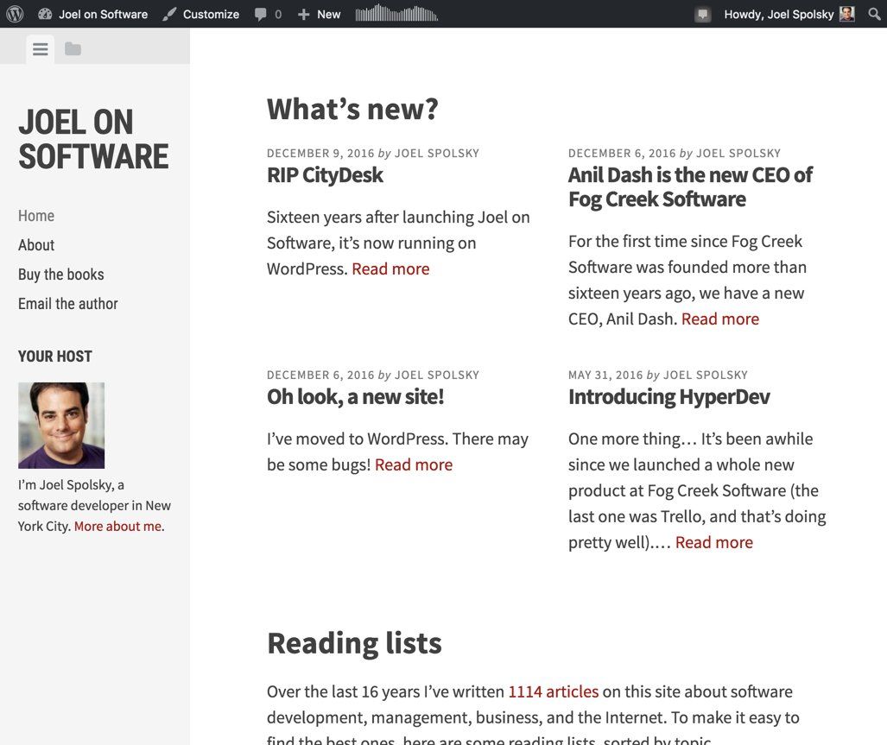Screen dimensions: 887x745
Task: Open the Customize theme editor
Action: click(200, 14)
